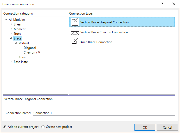
Task: Select the Knee tree item
Action: coord(22,57)
